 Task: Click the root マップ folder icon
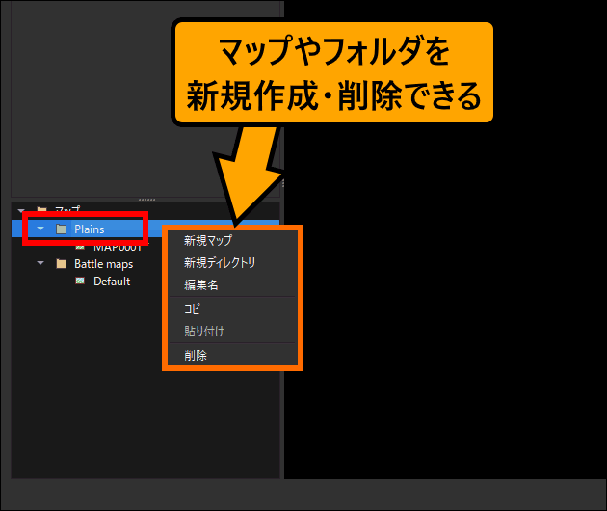click(41, 209)
